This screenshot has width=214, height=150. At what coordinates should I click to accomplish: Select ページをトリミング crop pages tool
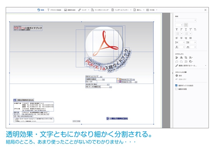pyautogui.click(x=100, y=10)
